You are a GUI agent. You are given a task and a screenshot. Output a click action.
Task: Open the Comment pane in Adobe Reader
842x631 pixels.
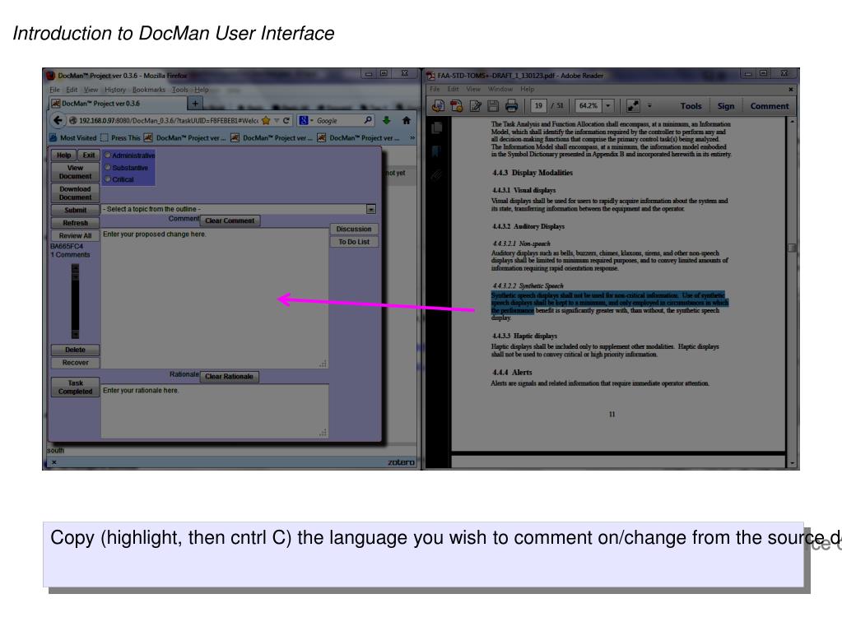(770, 106)
